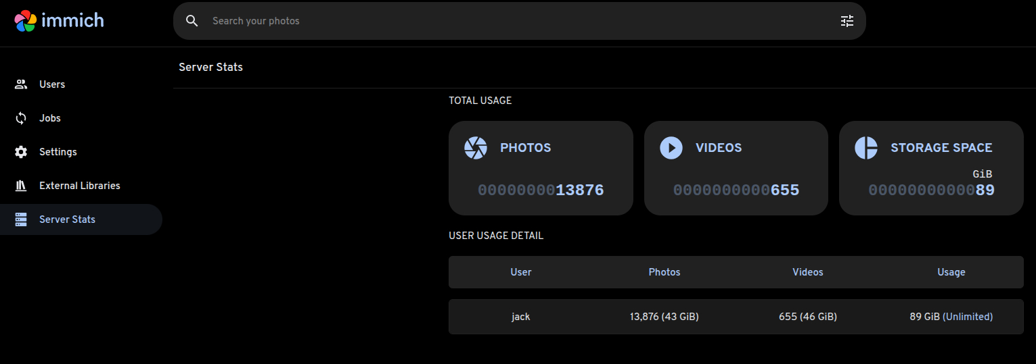Click the Photos column header

pyautogui.click(x=664, y=272)
